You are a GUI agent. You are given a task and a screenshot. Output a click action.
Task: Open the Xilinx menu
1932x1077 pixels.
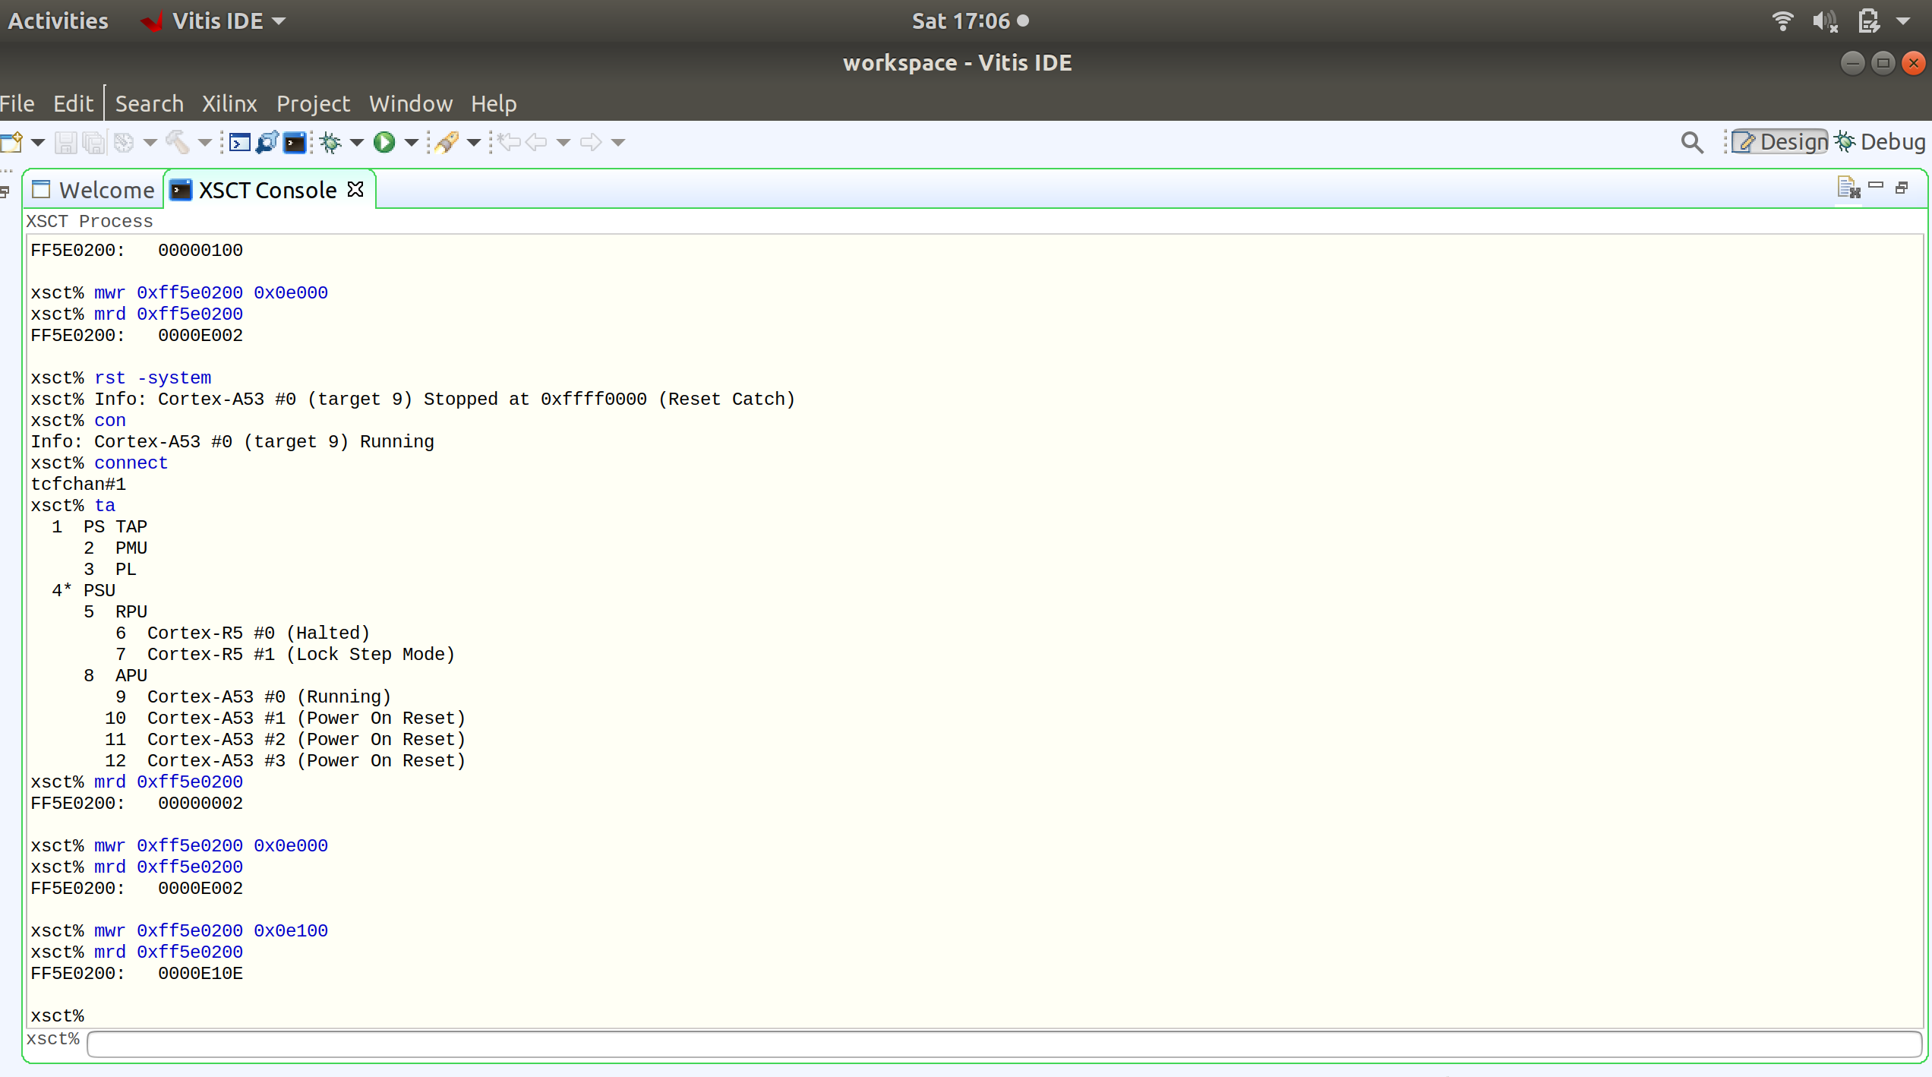tap(229, 104)
